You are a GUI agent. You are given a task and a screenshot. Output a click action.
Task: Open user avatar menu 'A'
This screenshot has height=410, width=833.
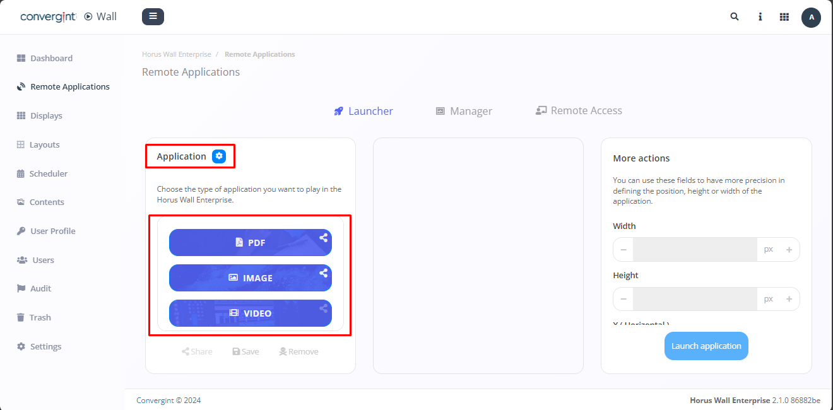[811, 18]
